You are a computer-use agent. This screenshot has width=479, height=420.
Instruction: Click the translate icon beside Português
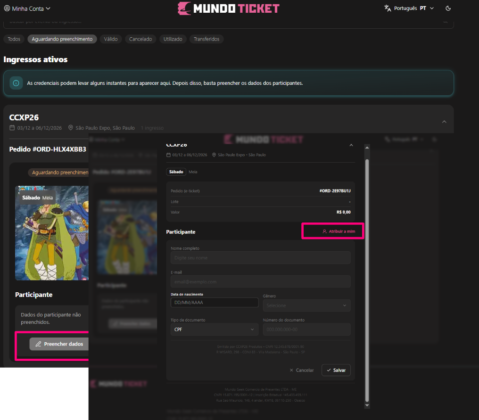[x=388, y=8]
